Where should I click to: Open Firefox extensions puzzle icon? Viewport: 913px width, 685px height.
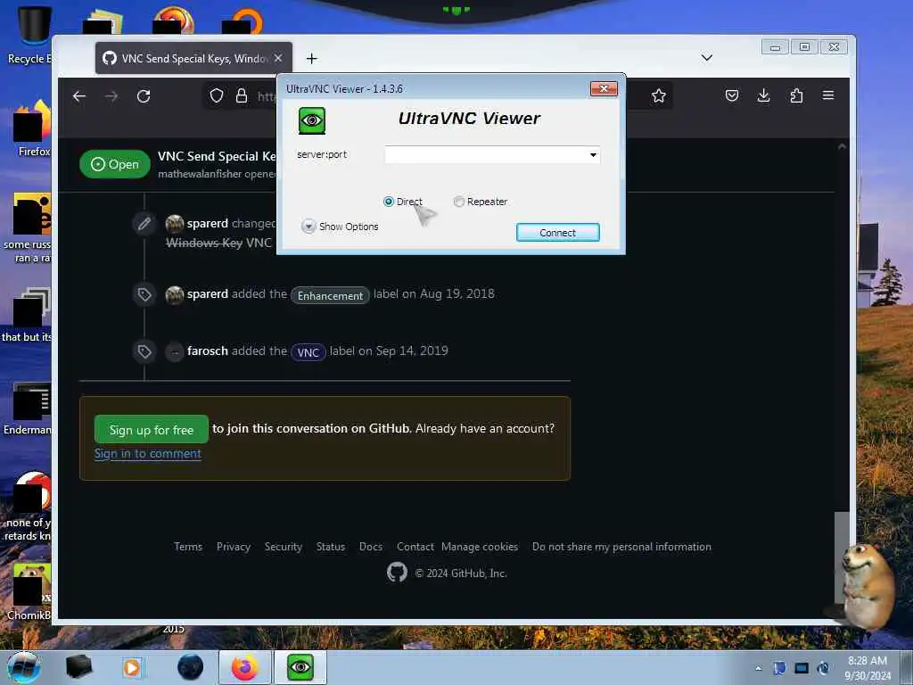pos(796,95)
